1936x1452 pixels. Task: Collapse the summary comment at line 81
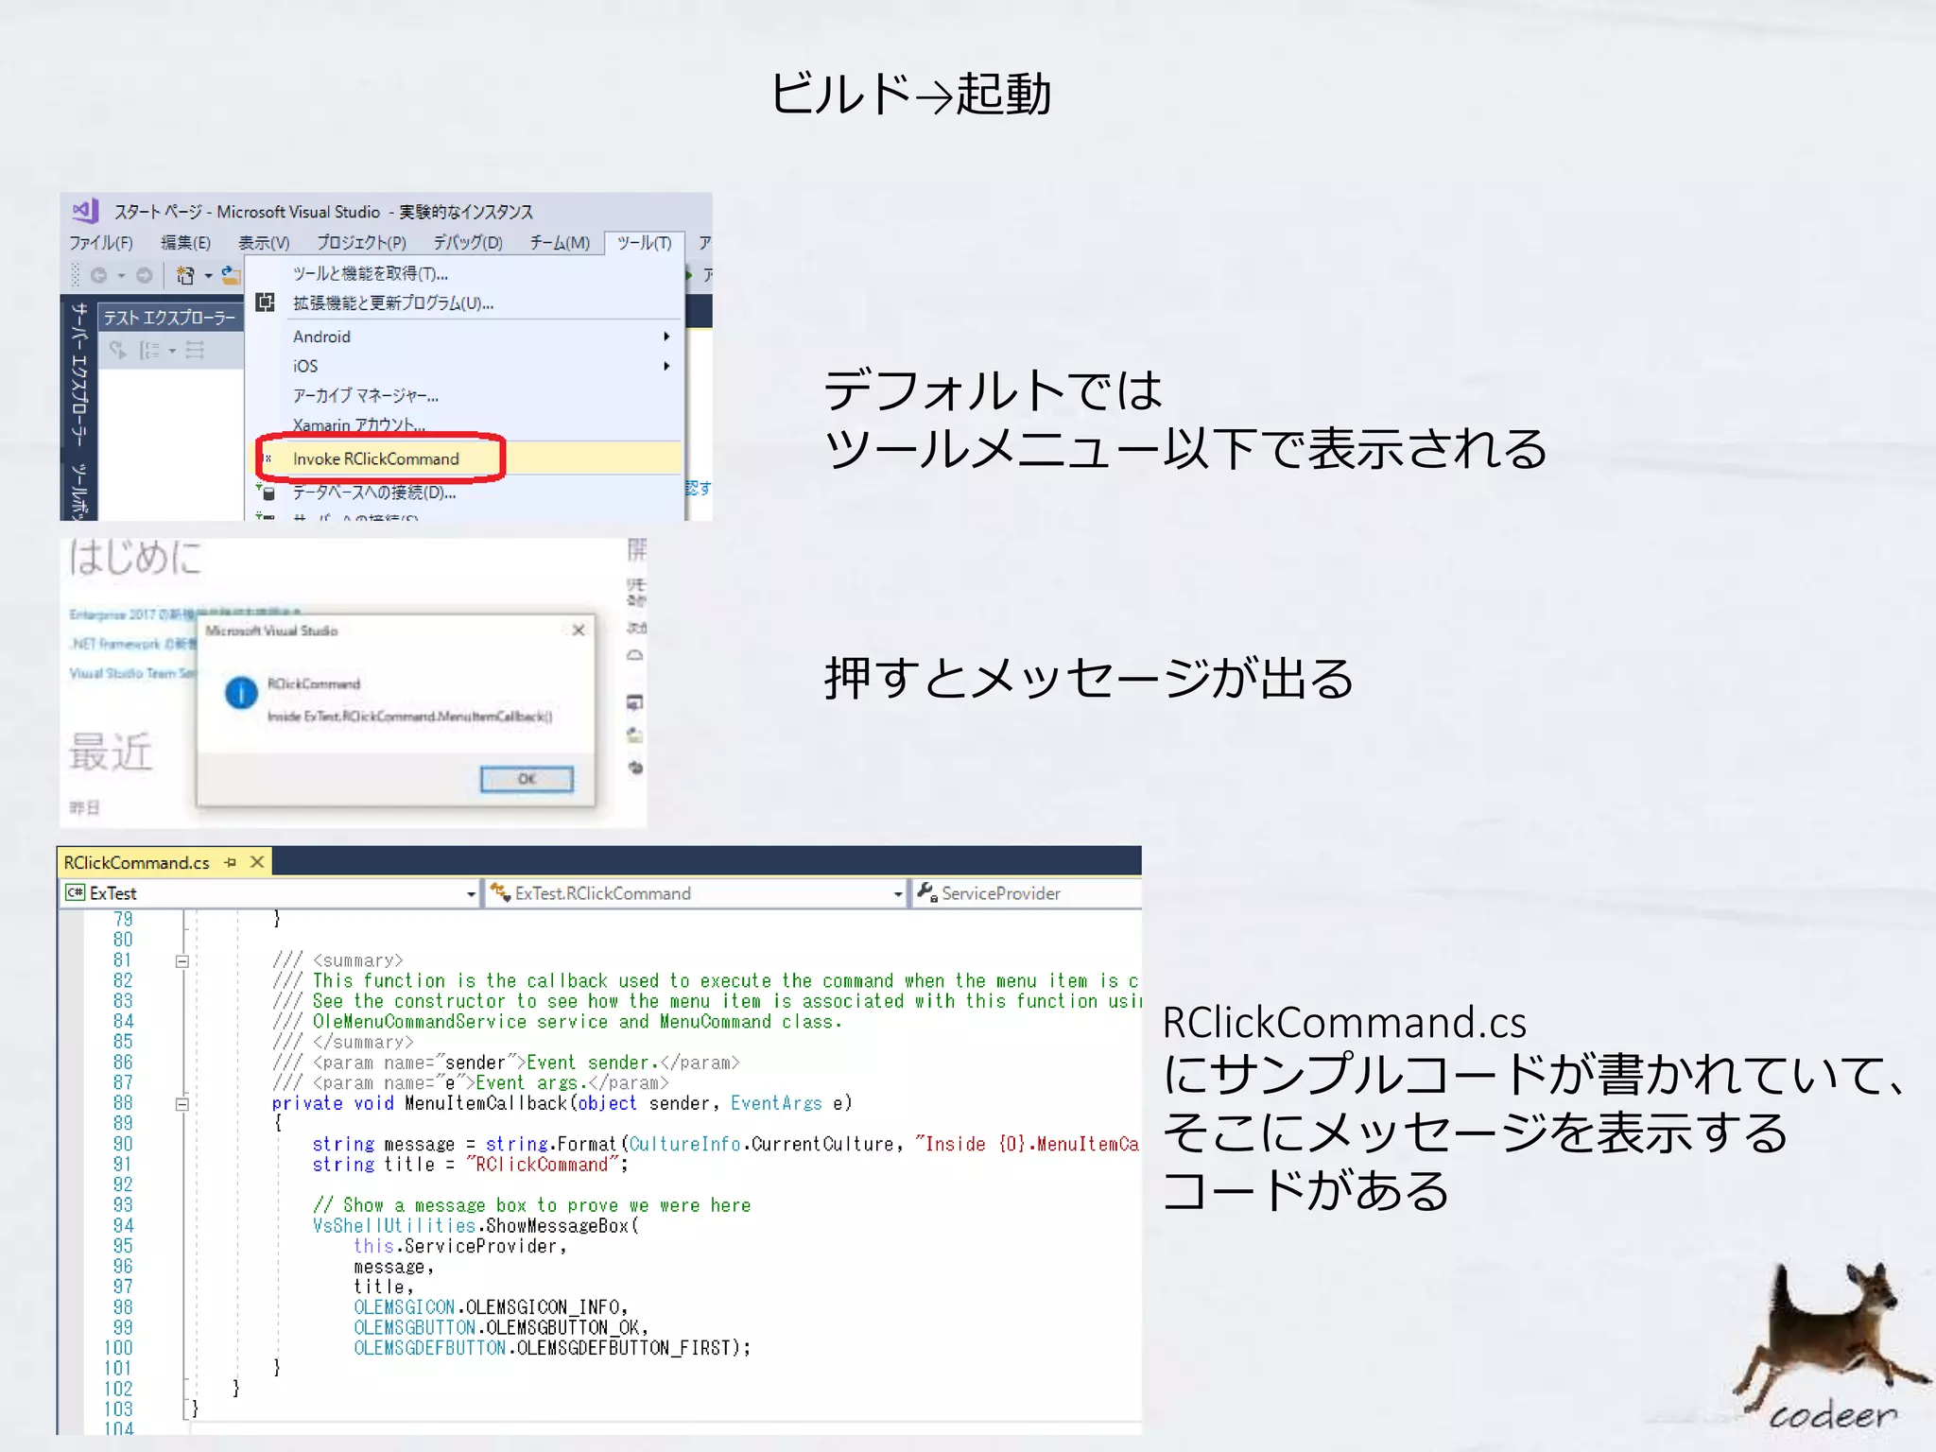pos(181,961)
